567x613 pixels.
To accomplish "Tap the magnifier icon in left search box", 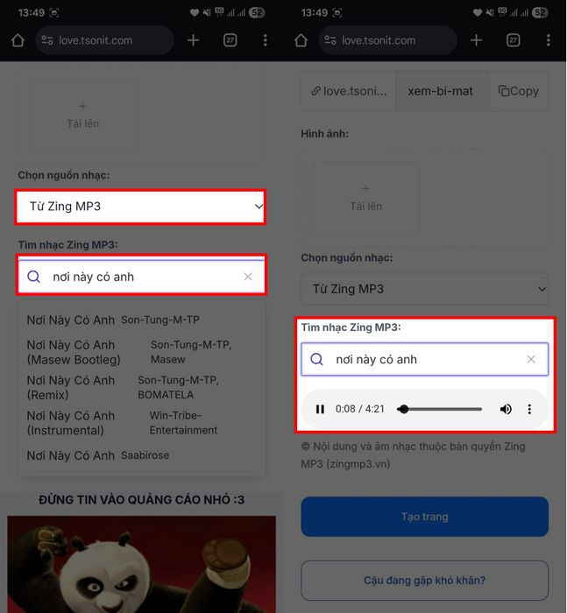I will click(x=33, y=277).
